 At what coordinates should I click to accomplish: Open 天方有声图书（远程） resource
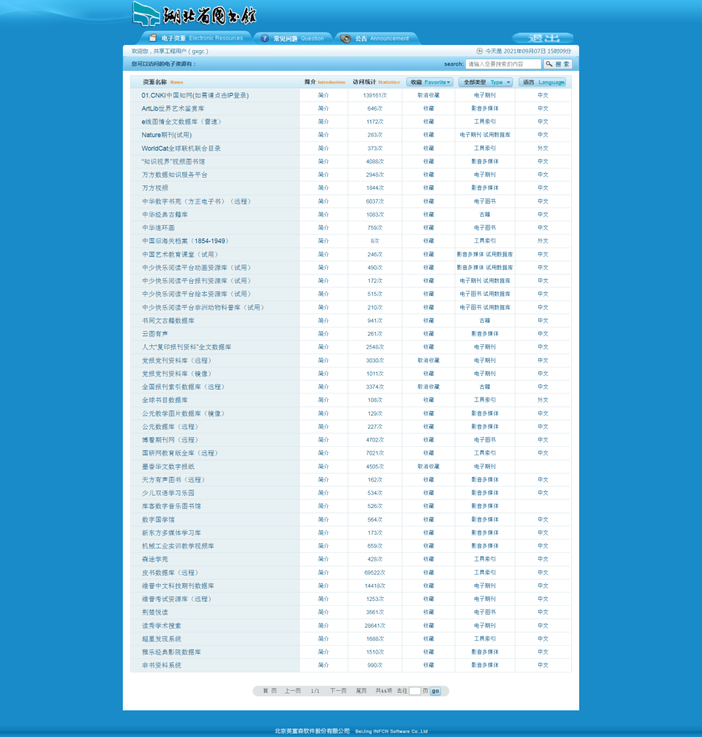pyautogui.click(x=174, y=480)
